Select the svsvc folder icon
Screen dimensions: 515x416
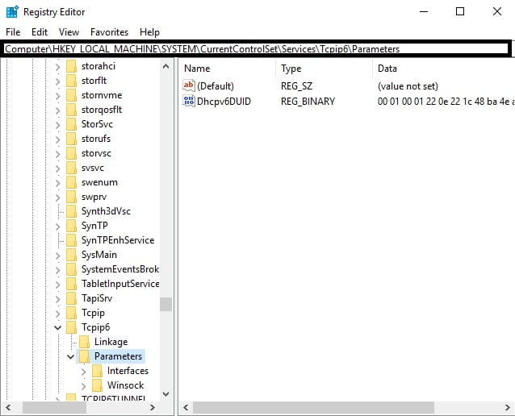(x=71, y=168)
